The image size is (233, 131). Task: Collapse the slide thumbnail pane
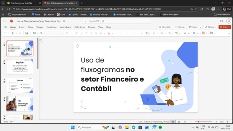41,40
